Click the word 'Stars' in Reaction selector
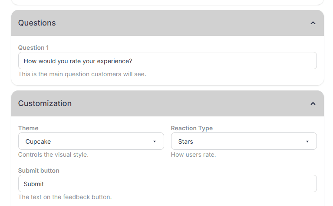333x206 pixels. pyautogui.click(x=186, y=142)
